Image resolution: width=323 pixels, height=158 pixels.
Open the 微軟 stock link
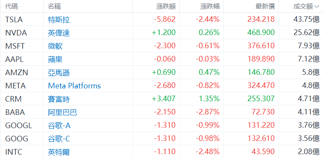(x=55, y=46)
